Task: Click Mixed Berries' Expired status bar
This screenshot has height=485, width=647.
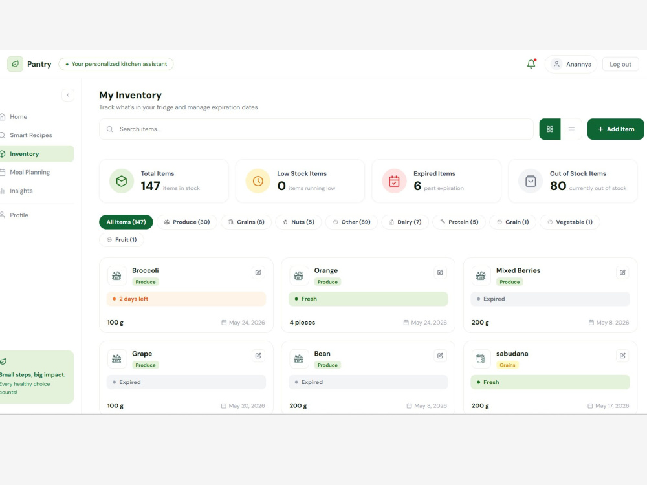Action: (x=550, y=299)
